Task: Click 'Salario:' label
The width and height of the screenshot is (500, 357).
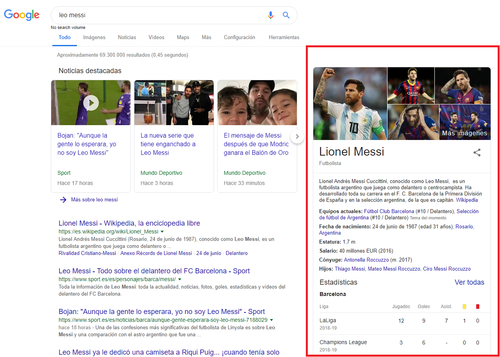Action: tap(329, 251)
